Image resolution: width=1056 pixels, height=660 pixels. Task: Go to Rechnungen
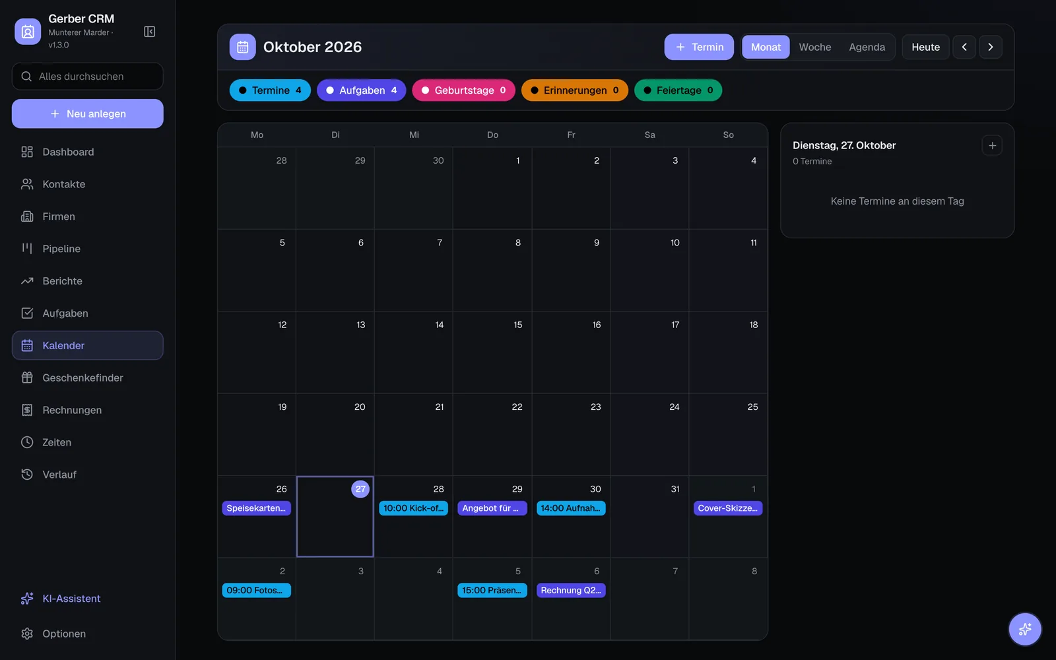coord(88,410)
